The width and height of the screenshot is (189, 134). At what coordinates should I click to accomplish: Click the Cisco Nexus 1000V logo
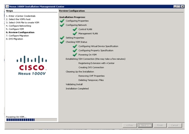[32, 65]
